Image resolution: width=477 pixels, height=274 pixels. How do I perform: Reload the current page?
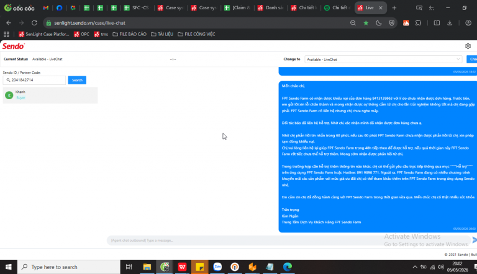(34, 23)
